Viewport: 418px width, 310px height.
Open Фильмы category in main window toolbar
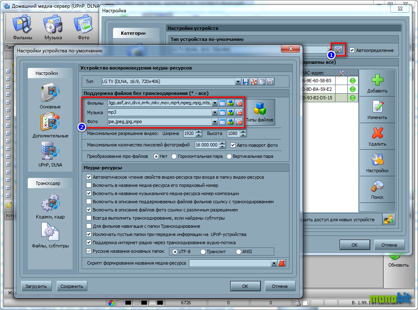[23, 27]
